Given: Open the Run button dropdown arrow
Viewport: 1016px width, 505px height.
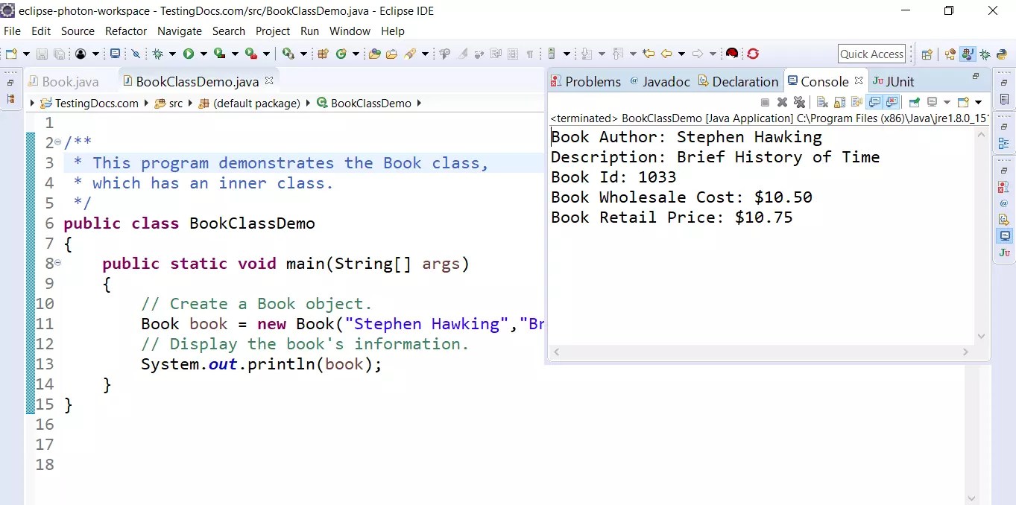Looking at the screenshot, I should (203, 54).
